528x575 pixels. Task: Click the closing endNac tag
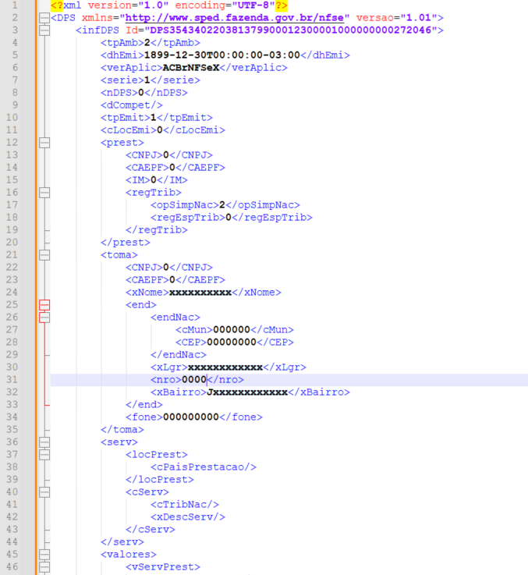click(x=178, y=355)
